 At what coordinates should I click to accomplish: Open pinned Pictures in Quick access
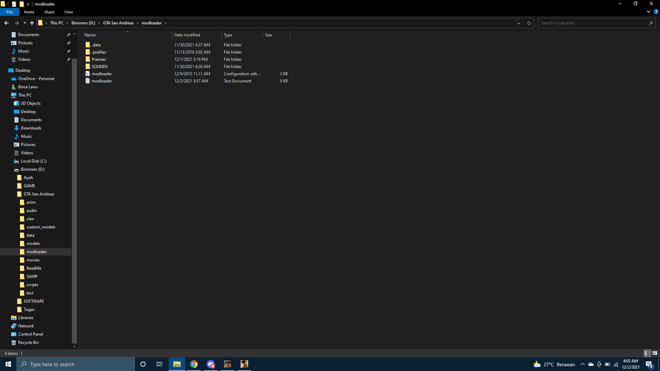pyautogui.click(x=25, y=43)
